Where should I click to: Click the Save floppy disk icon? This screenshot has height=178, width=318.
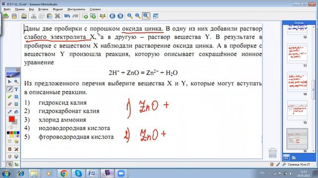(x=14, y=16)
